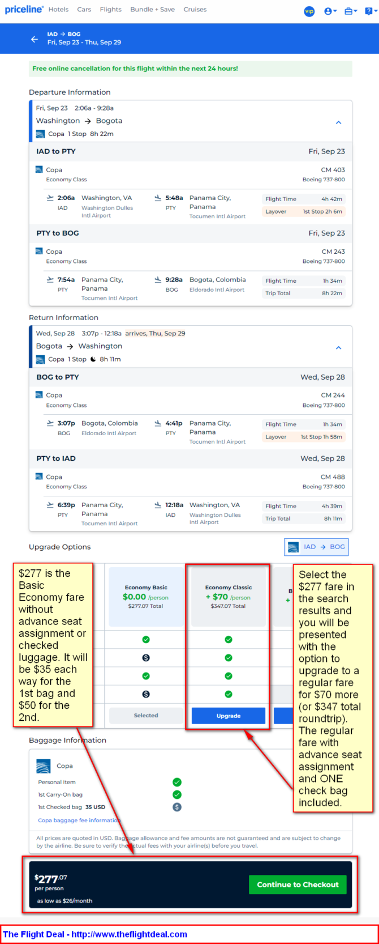The width and height of the screenshot is (379, 944).
Task: Click the free online cancellation banner
Action: coord(191,69)
